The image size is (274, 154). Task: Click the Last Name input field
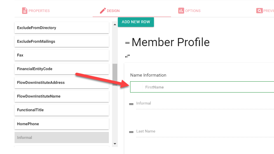tap(204, 132)
